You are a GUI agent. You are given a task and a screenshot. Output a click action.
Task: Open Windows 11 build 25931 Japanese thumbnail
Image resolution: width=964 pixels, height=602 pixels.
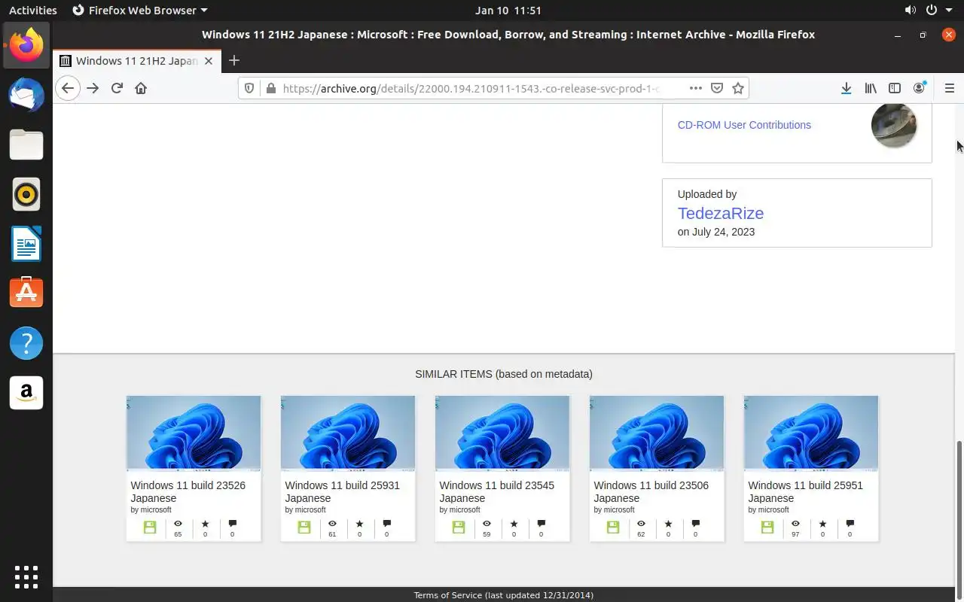click(x=348, y=433)
